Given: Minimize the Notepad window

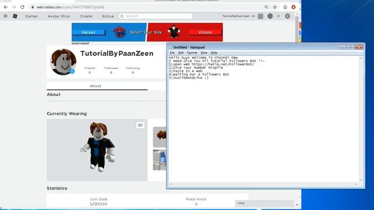Looking at the screenshot, I should point(341,47).
